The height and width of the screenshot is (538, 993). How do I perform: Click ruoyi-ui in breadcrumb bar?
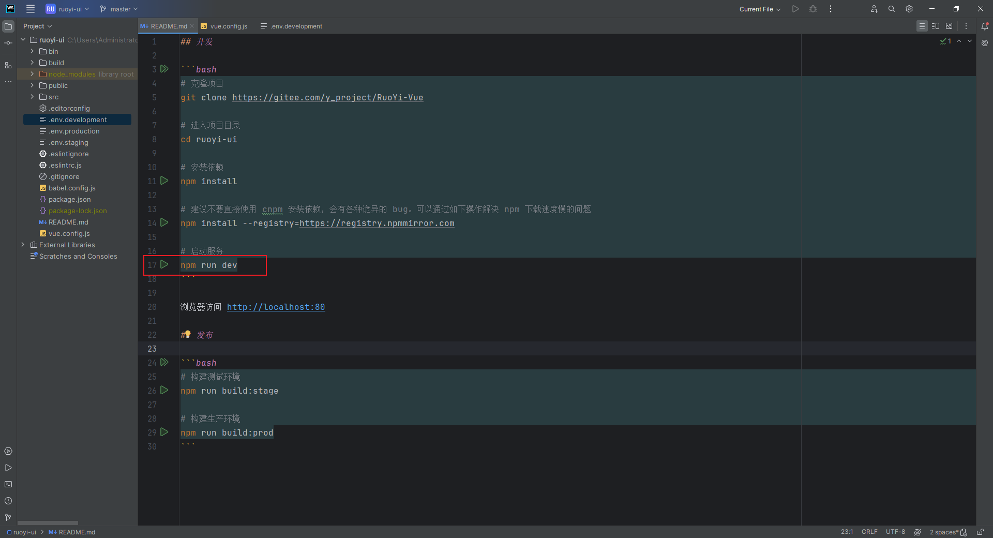pyautogui.click(x=21, y=532)
